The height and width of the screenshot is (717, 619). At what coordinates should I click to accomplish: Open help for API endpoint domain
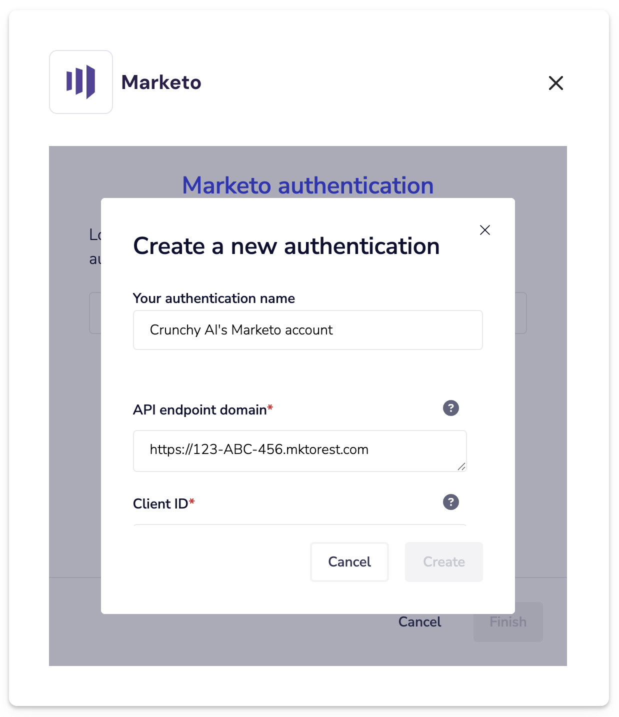[450, 408]
